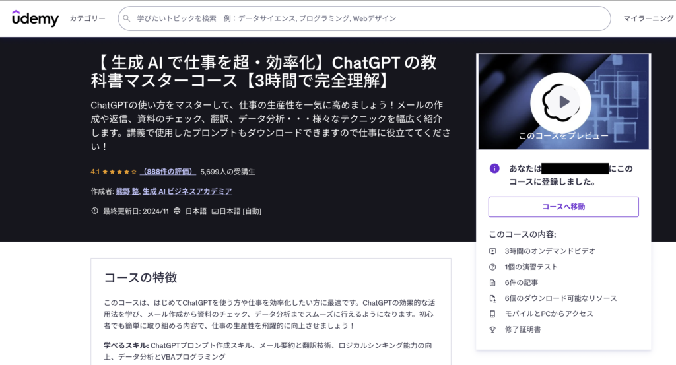
Task: Click the last-updated badge icon
Action: coord(94,211)
